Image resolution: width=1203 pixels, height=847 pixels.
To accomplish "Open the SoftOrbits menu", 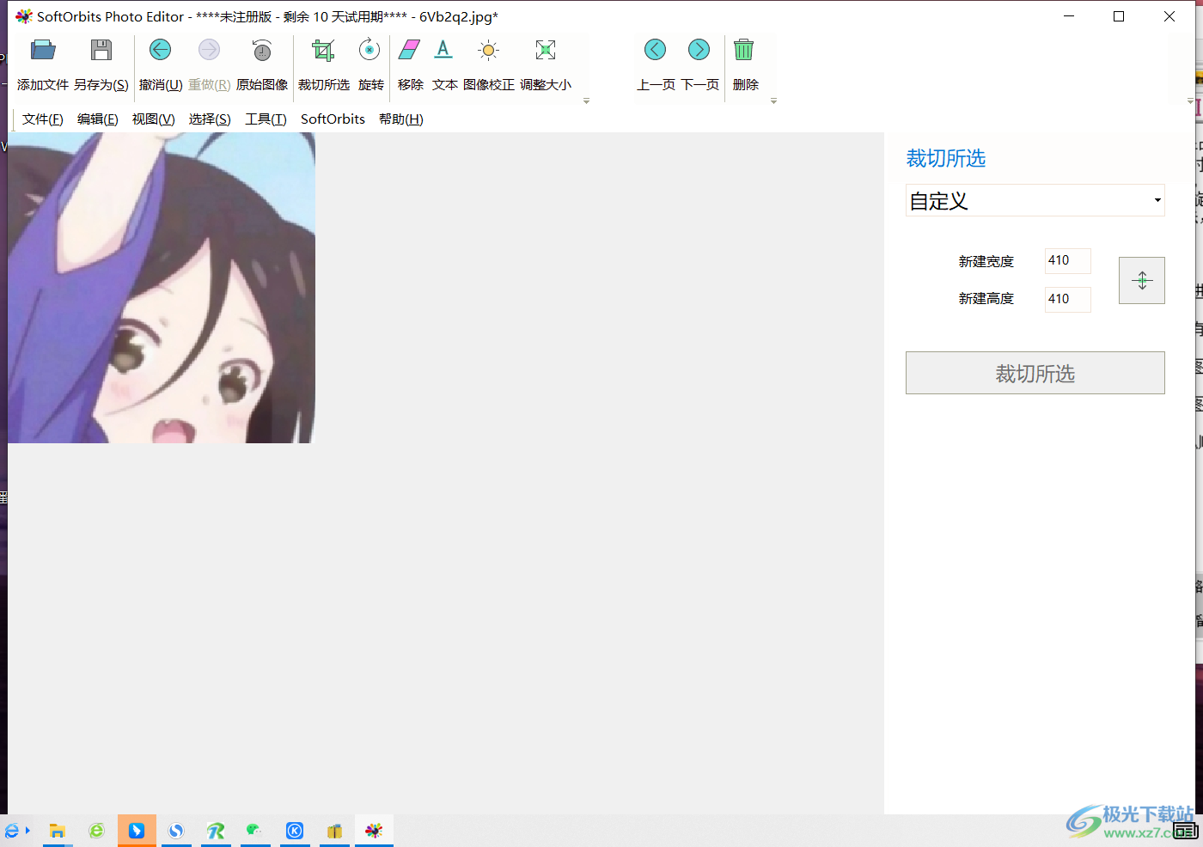I will pos(333,119).
